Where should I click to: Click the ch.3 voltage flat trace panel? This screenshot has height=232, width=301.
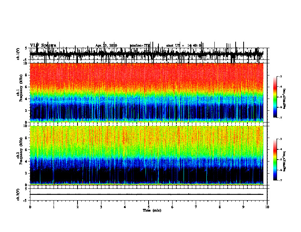pyautogui.click(x=148, y=194)
